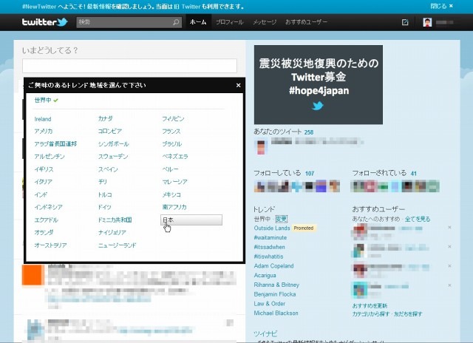
Task: Open the compose new tweet icon
Action: coord(405,22)
